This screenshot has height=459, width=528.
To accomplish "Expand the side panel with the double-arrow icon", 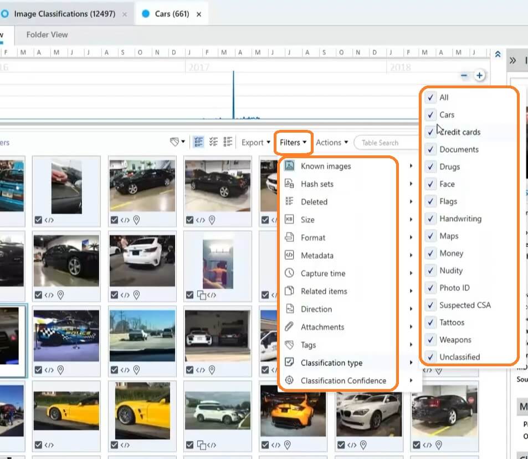I will [x=512, y=60].
